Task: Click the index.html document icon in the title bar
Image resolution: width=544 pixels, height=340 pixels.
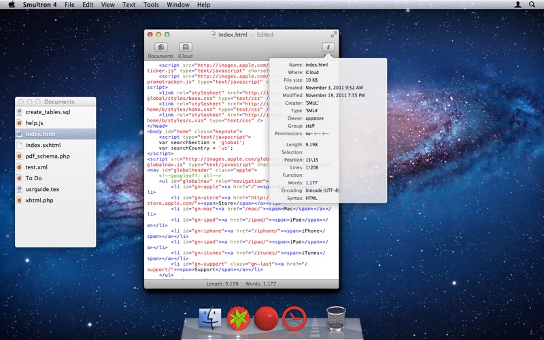Action: tap(214, 35)
